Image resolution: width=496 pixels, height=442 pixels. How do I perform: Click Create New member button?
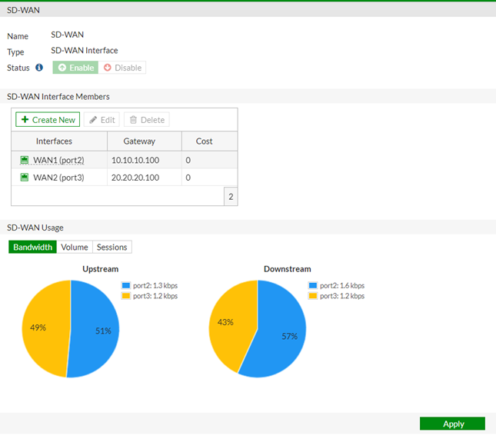click(48, 120)
